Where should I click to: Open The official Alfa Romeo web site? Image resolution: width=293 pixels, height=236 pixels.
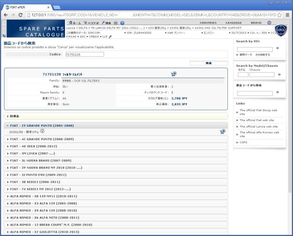point(259,134)
